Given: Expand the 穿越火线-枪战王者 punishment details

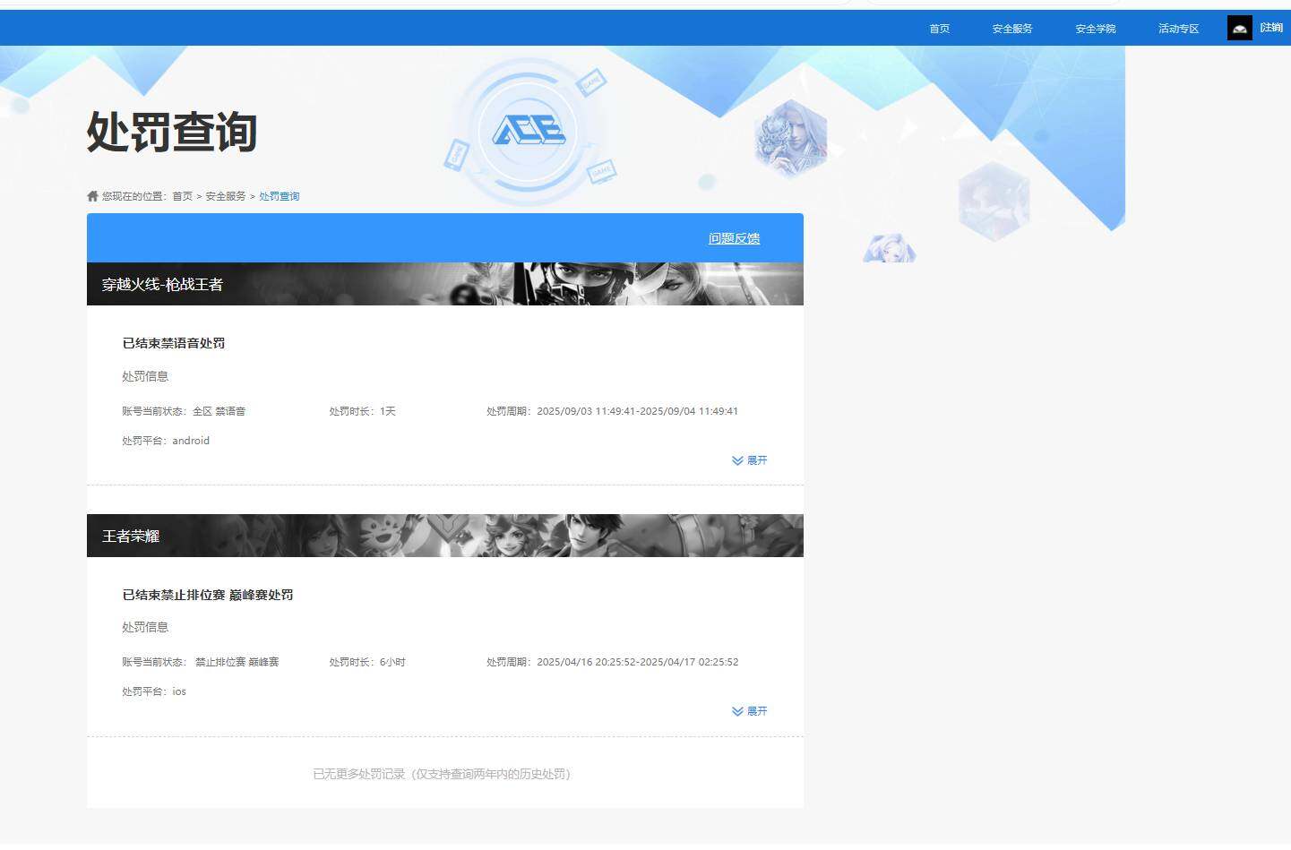Looking at the screenshot, I should click(750, 460).
